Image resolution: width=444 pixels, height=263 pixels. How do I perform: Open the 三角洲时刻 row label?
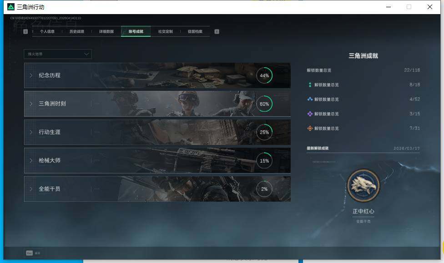pyautogui.click(x=52, y=104)
